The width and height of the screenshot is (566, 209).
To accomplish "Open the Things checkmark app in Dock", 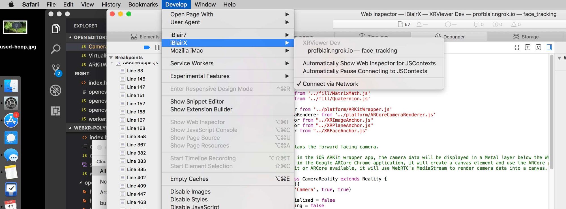I will (x=11, y=189).
